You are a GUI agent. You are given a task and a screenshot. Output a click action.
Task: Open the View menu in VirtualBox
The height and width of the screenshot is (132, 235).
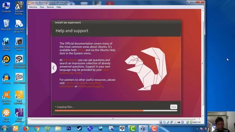pyautogui.click(x=42, y=7)
